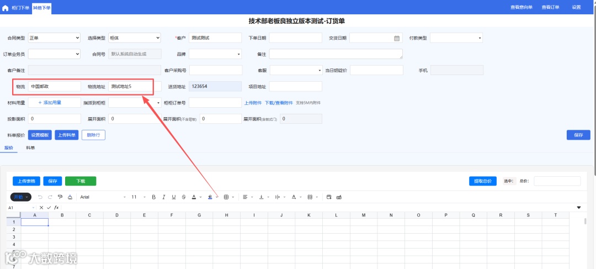This screenshot has height=269, width=596.
Task: Click the 删除行 button
Action: 93,135
